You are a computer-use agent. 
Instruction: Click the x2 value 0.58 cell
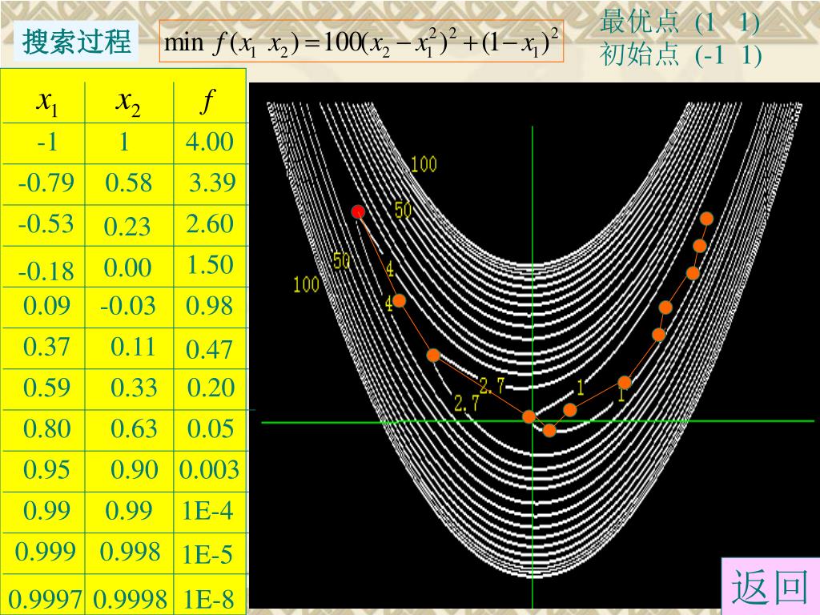[129, 183]
